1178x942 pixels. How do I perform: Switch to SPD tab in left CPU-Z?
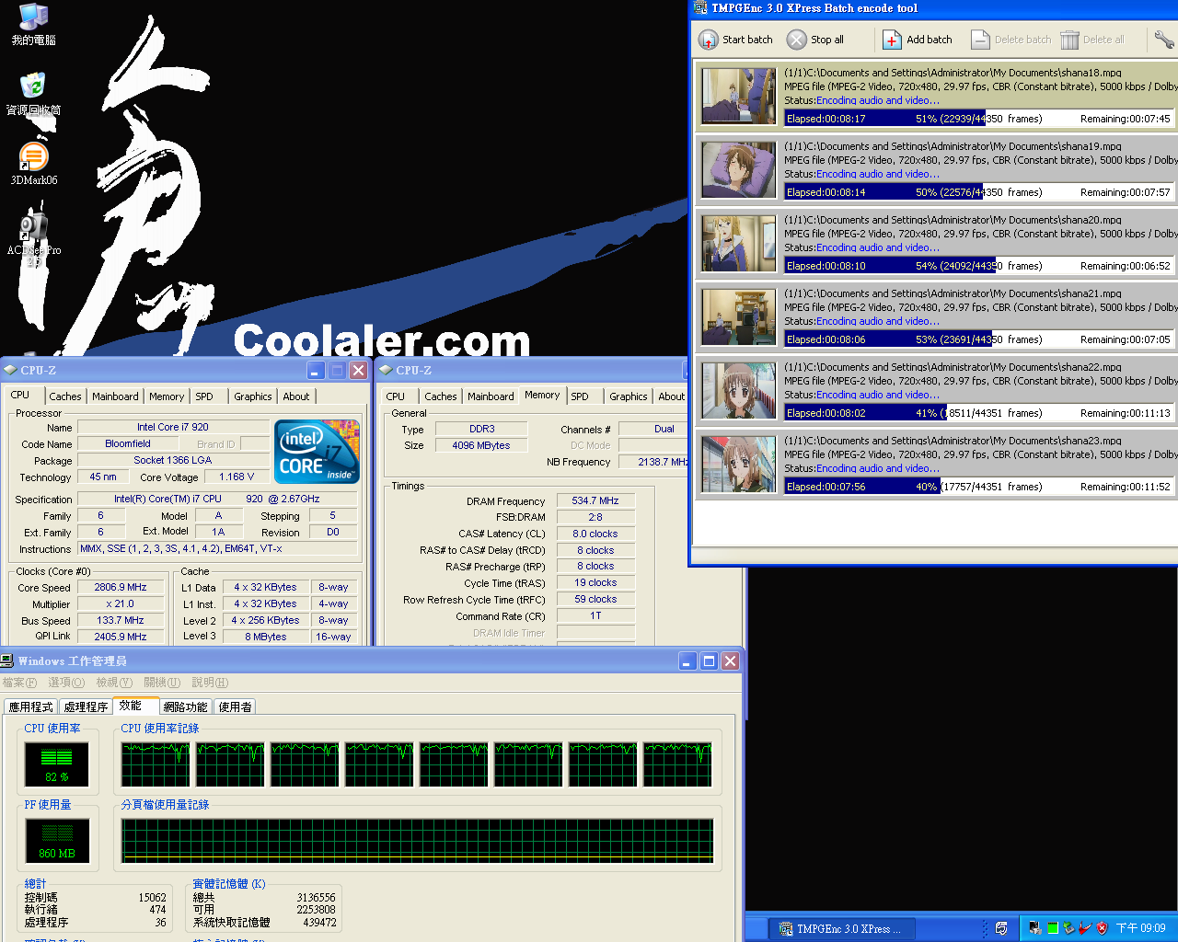click(x=204, y=396)
